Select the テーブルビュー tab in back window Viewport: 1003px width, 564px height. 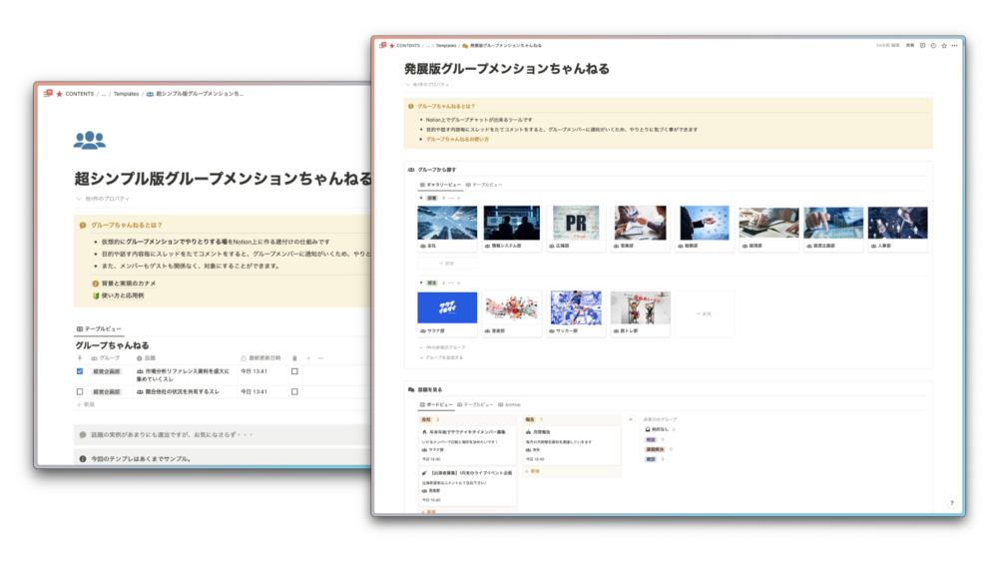click(99, 328)
